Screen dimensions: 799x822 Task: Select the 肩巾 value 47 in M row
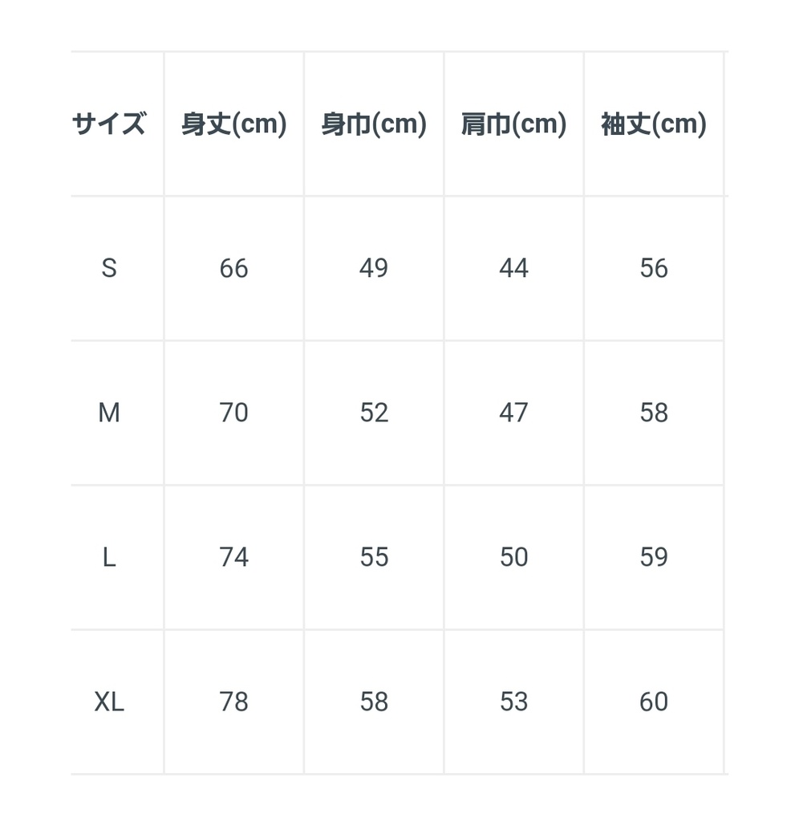tap(513, 413)
